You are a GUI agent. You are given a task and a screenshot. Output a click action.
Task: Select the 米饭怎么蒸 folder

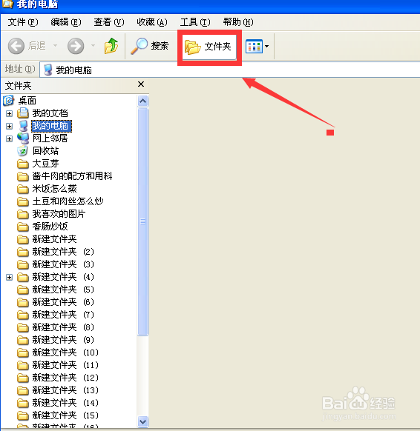coord(54,189)
